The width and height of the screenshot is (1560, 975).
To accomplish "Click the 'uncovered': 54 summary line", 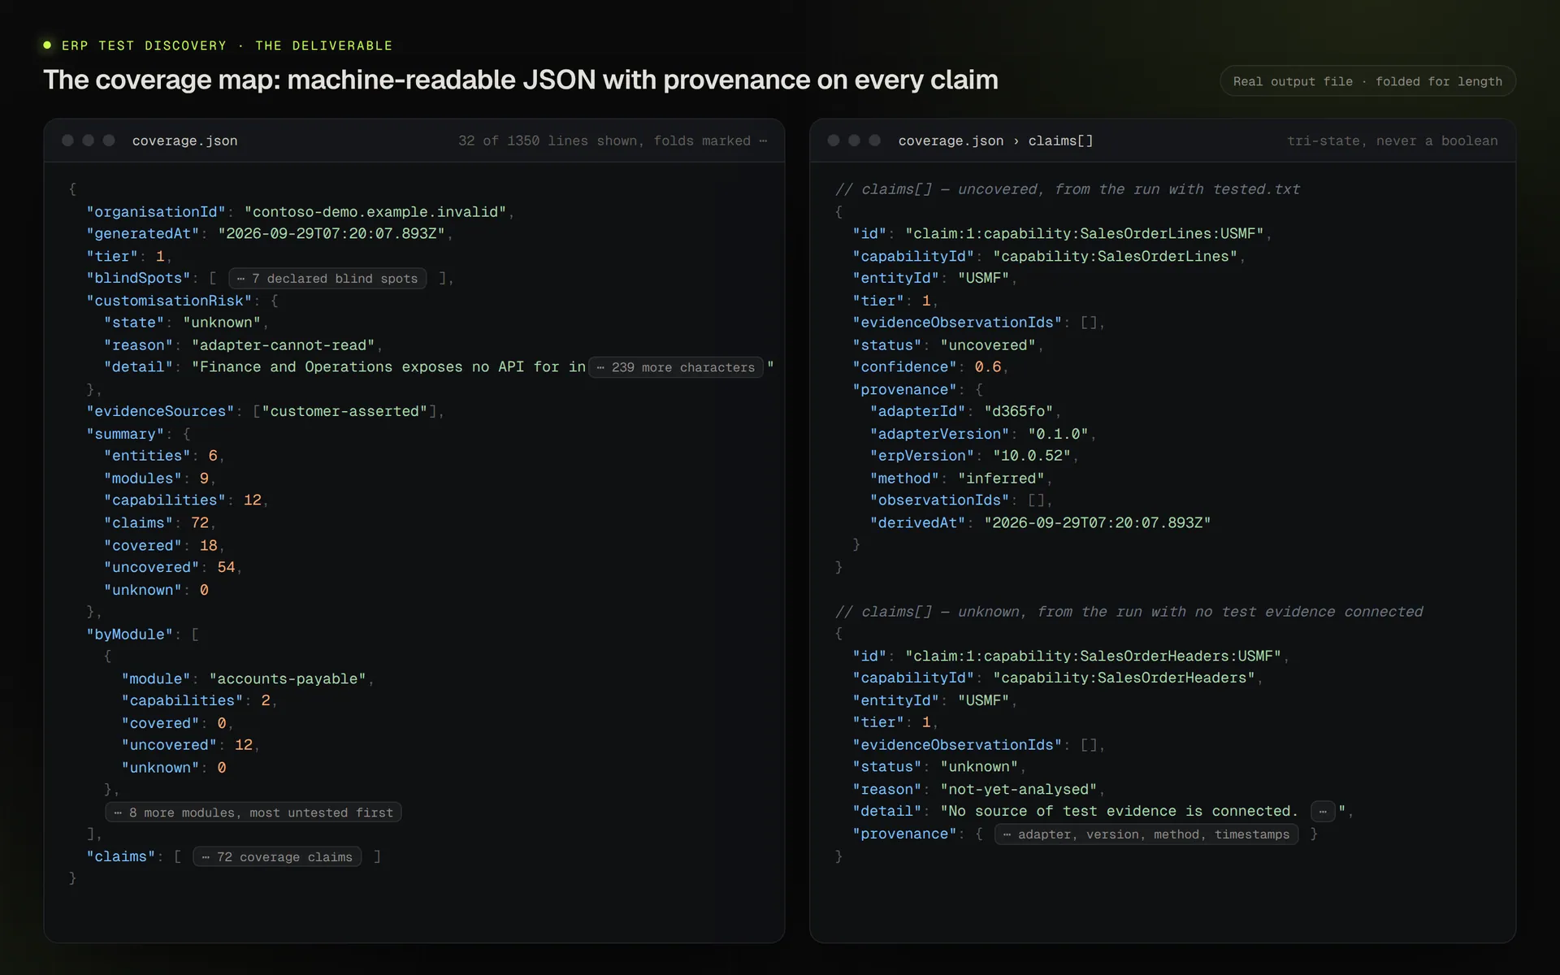I will (172, 568).
